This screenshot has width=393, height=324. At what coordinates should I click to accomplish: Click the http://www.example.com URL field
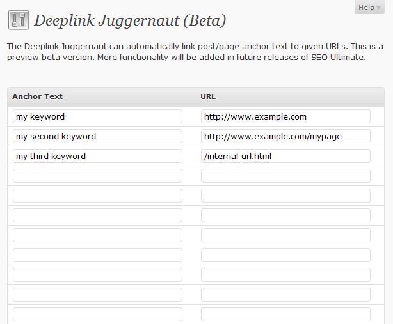click(x=285, y=116)
